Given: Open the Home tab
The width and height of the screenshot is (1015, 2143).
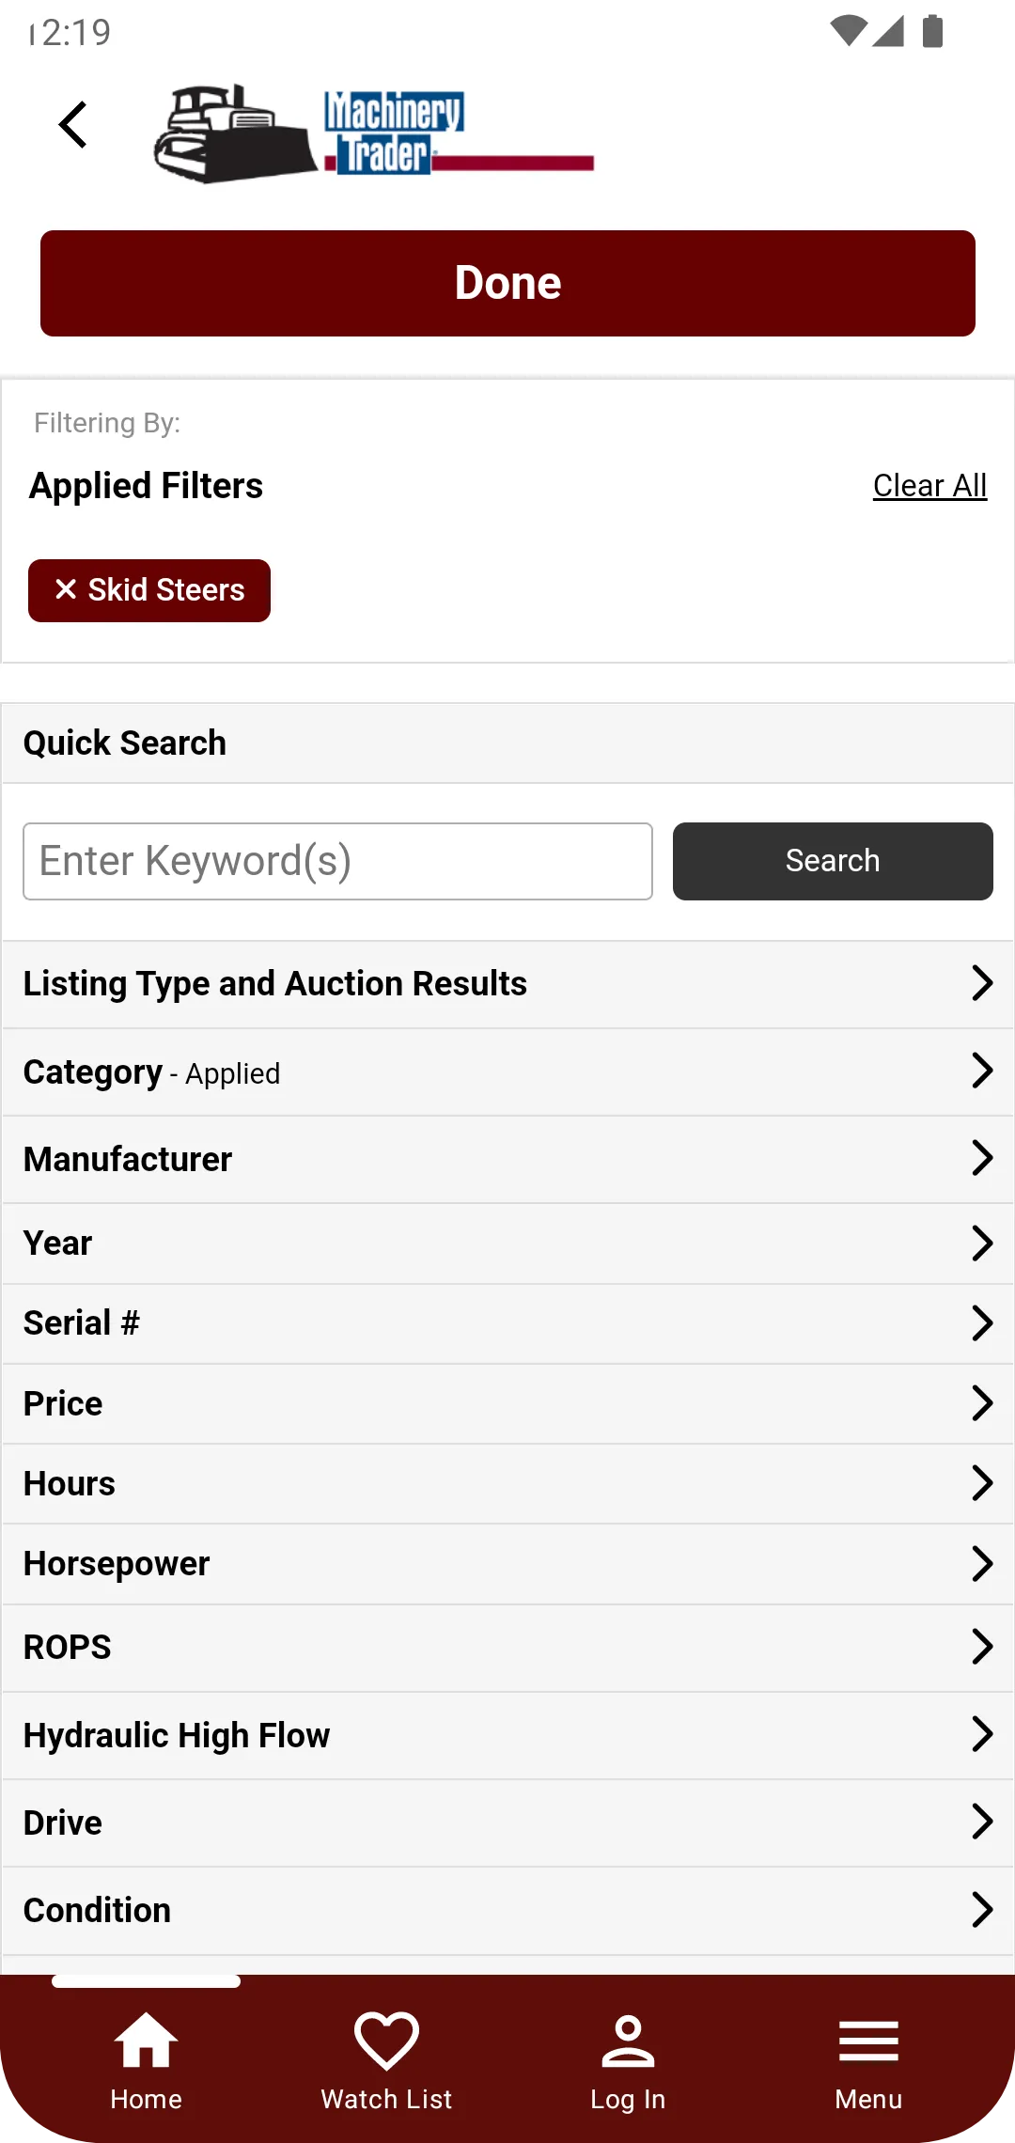Looking at the screenshot, I should [x=146, y=2060].
